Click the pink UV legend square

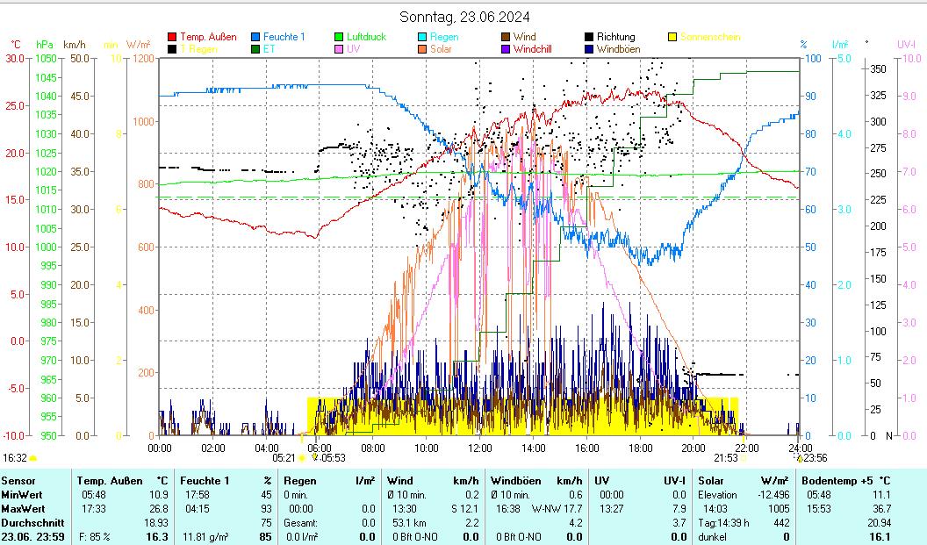coord(339,49)
